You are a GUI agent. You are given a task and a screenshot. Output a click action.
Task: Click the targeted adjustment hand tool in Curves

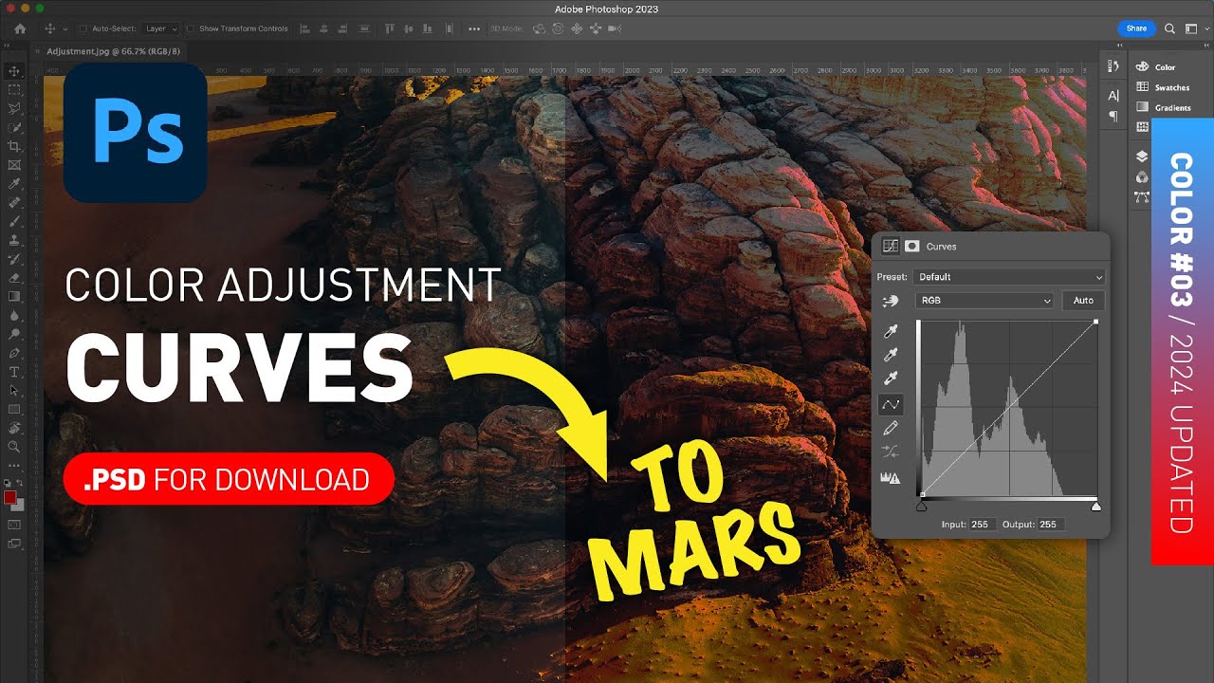(x=891, y=301)
